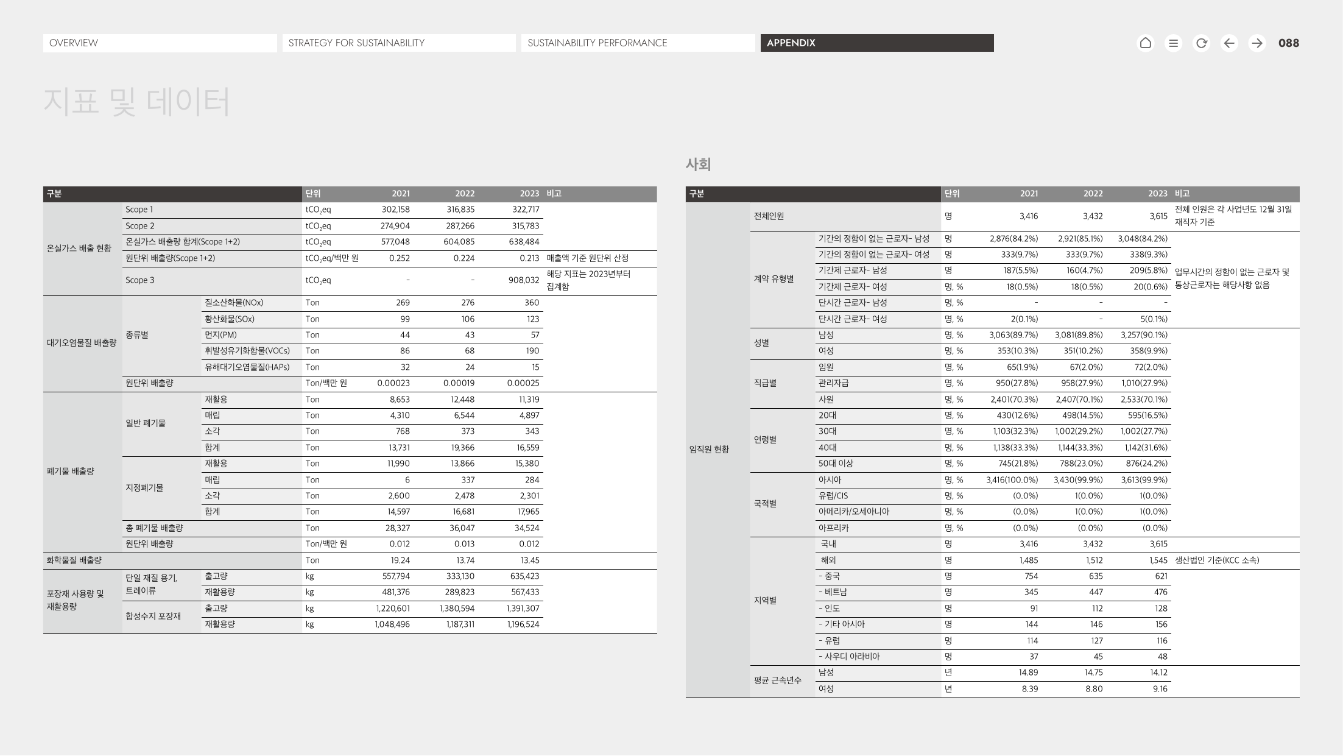Click the '- 베트남' region row
The height and width of the screenshot is (756, 1343).
(x=833, y=592)
